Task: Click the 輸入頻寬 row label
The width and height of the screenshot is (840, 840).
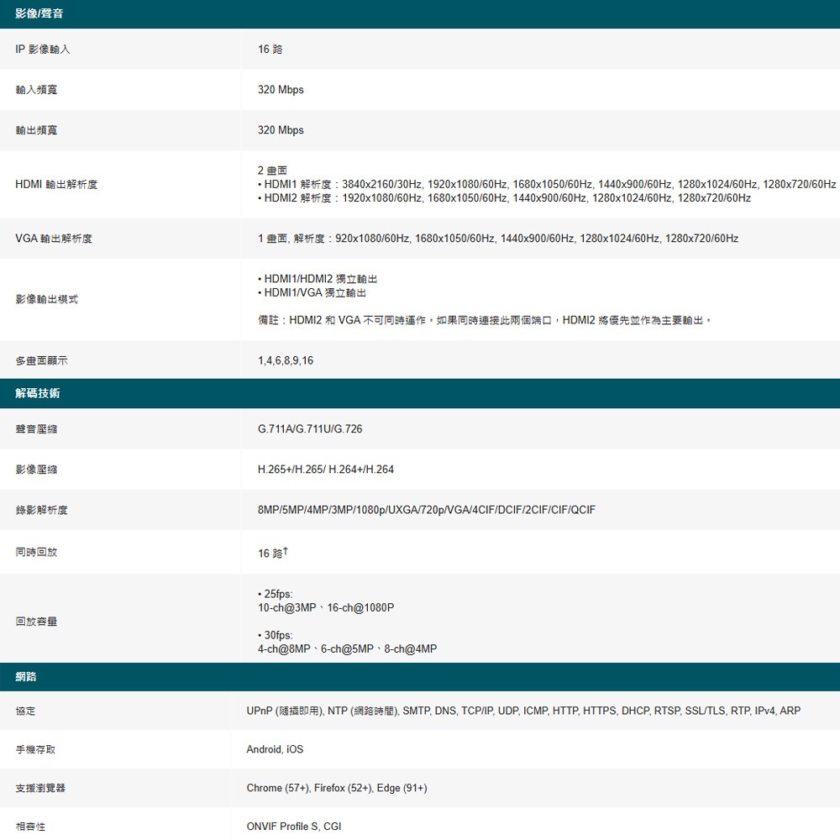Action: [34, 89]
